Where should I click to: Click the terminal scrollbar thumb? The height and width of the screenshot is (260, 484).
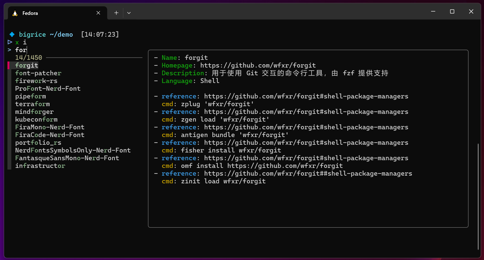click(x=478, y=196)
